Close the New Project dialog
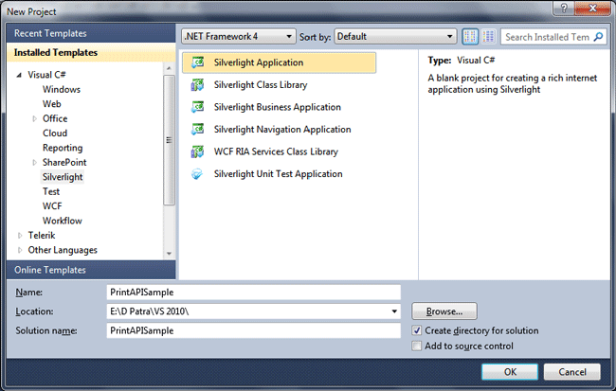616x391 pixels. click(592, 8)
